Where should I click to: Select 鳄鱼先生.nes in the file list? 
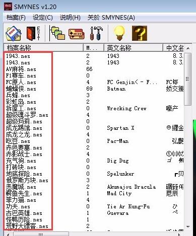coord(24,193)
